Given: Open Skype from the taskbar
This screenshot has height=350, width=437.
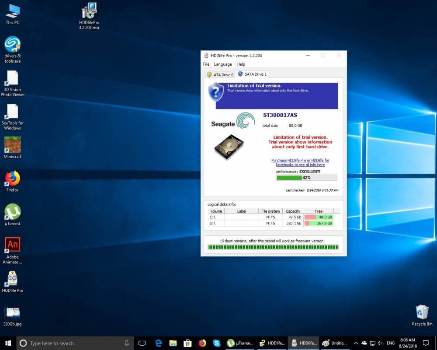Looking at the screenshot, I should pos(217,343).
